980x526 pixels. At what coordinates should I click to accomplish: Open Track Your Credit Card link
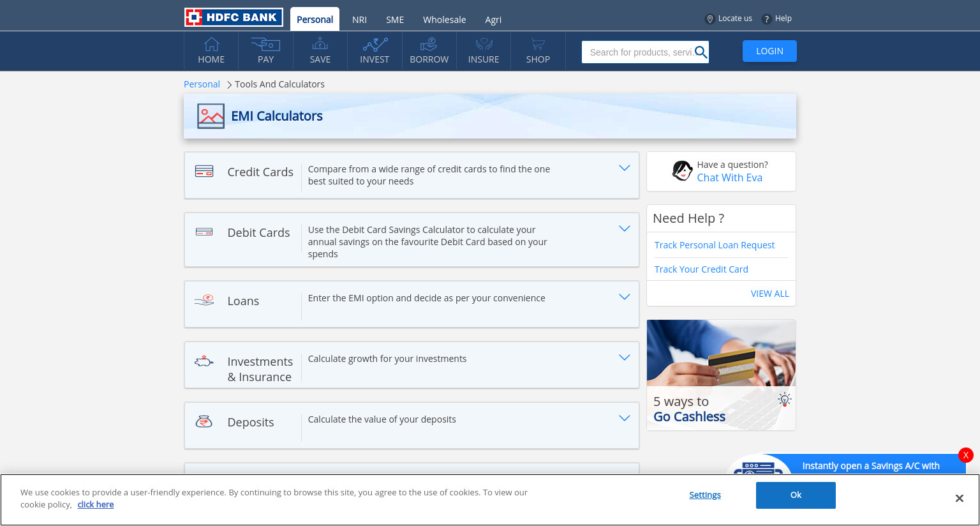701,269
